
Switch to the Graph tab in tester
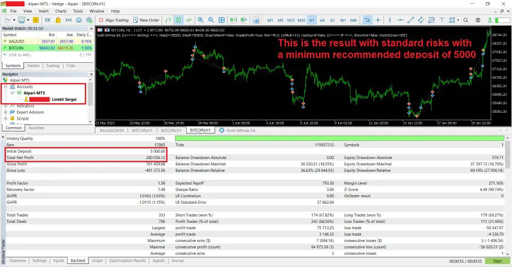click(x=97, y=261)
